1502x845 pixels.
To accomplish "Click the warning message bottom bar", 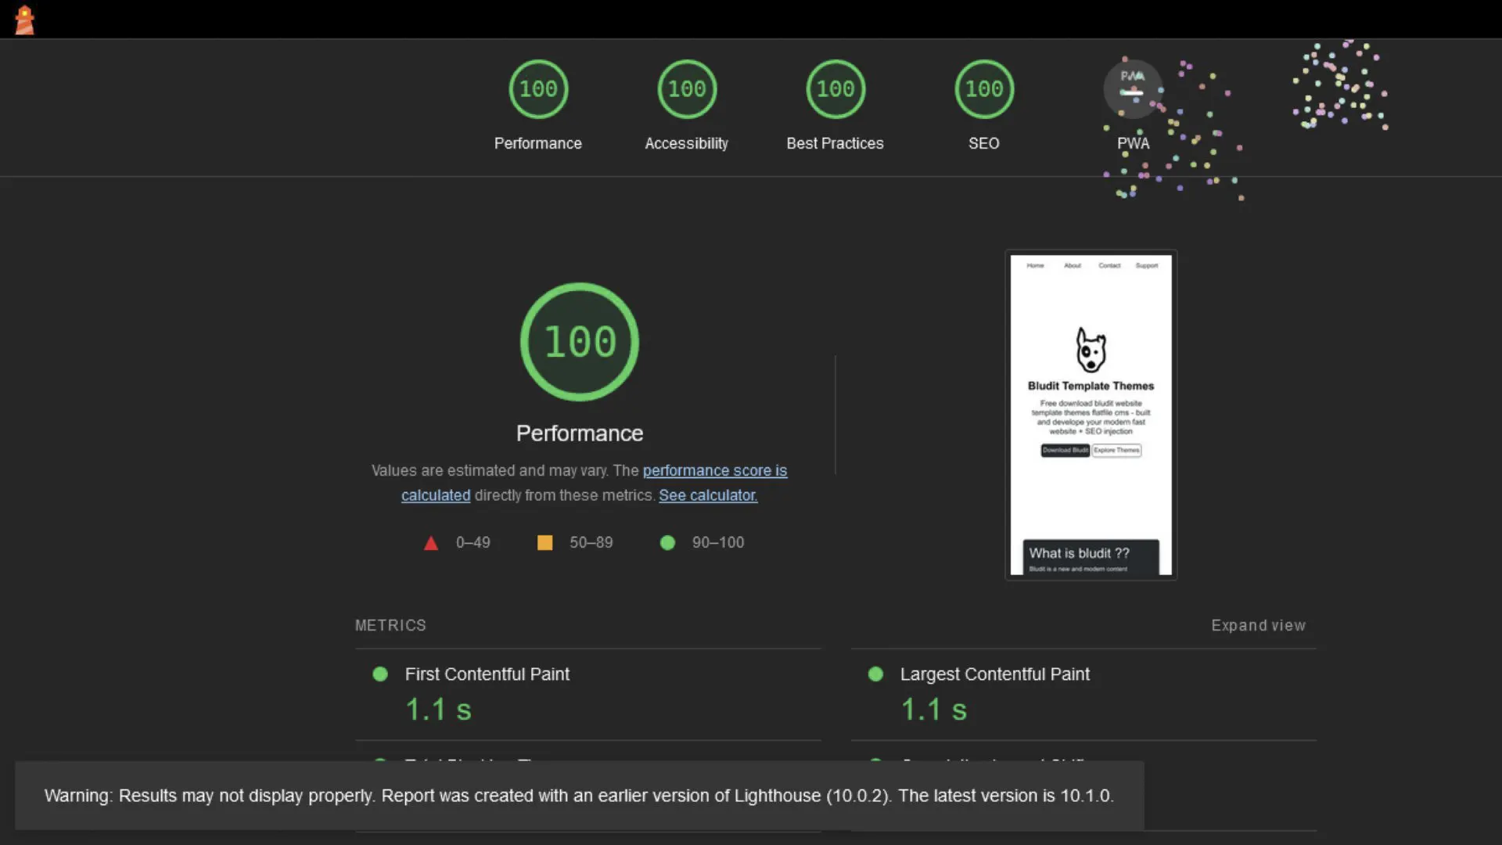I will [x=579, y=794].
